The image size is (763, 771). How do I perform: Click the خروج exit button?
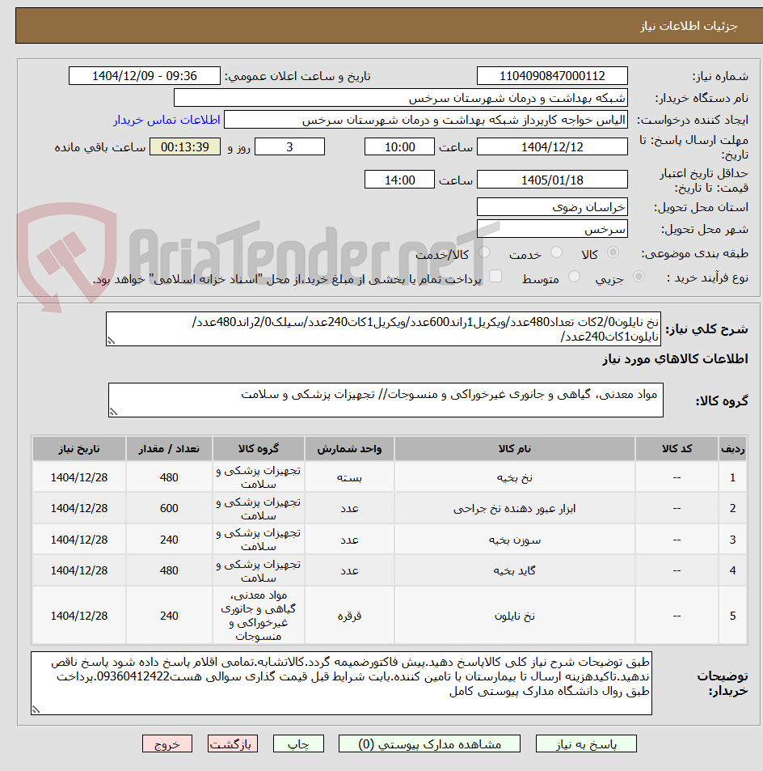click(x=167, y=744)
